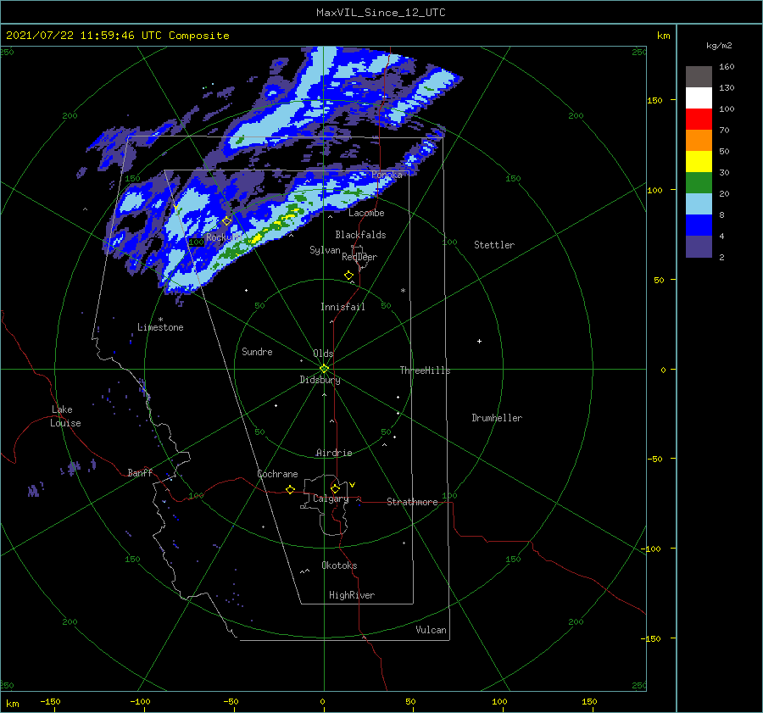Click the Cochrane label

(277, 474)
